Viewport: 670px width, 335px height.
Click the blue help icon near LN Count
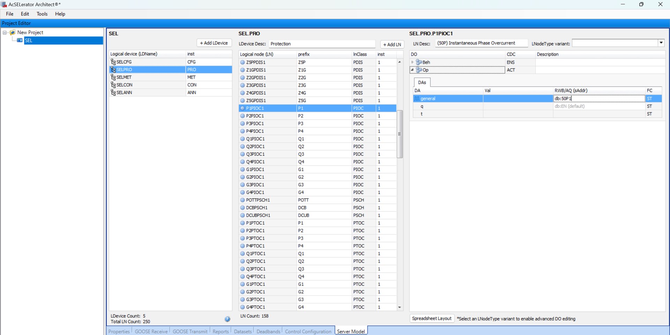pos(227,319)
